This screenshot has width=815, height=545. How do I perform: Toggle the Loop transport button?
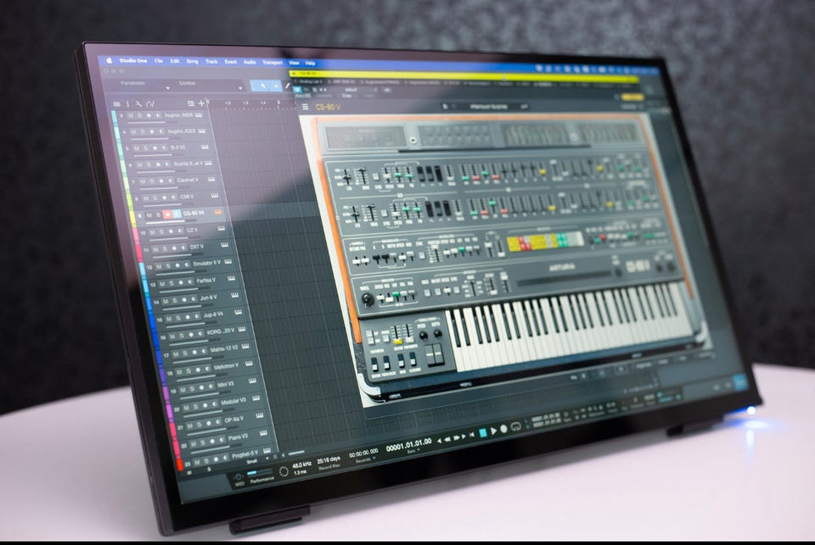pyautogui.click(x=515, y=427)
